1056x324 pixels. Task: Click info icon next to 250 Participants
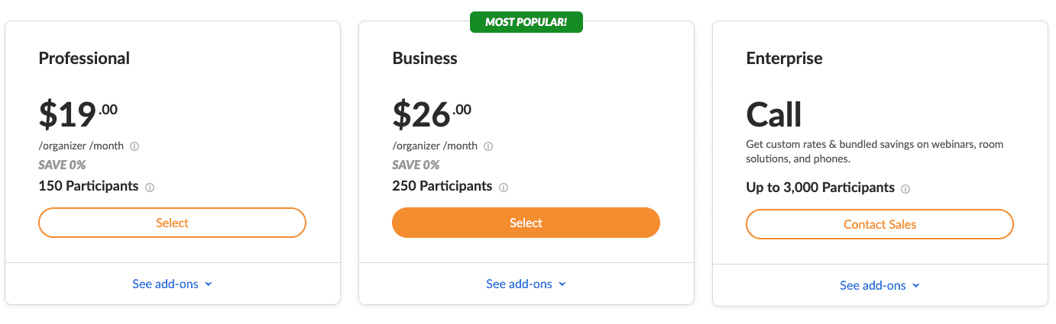(504, 188)
